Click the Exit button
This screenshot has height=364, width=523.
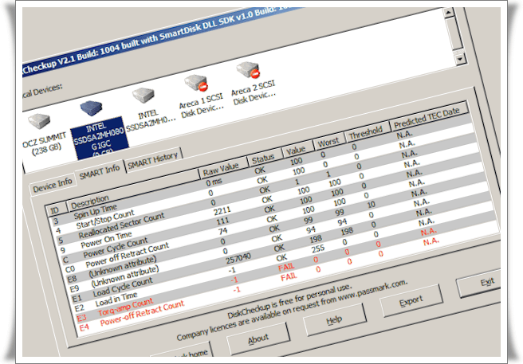478,283
